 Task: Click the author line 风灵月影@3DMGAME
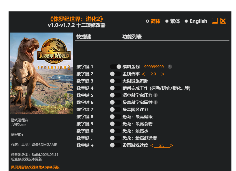tap(34, 145)
